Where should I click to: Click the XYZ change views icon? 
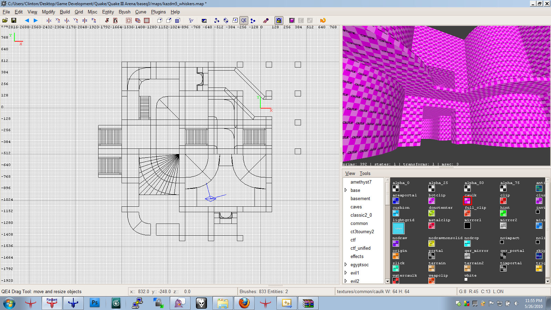click(x=191, y=21)
